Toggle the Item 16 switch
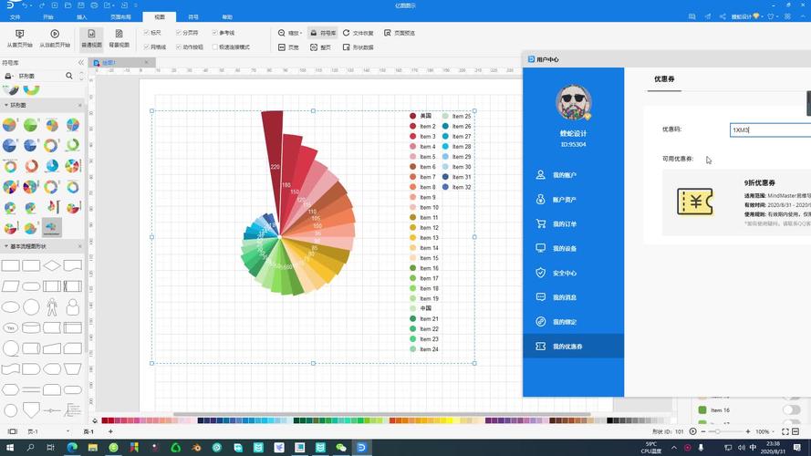The image size is (811, 456). coord(791,410)
